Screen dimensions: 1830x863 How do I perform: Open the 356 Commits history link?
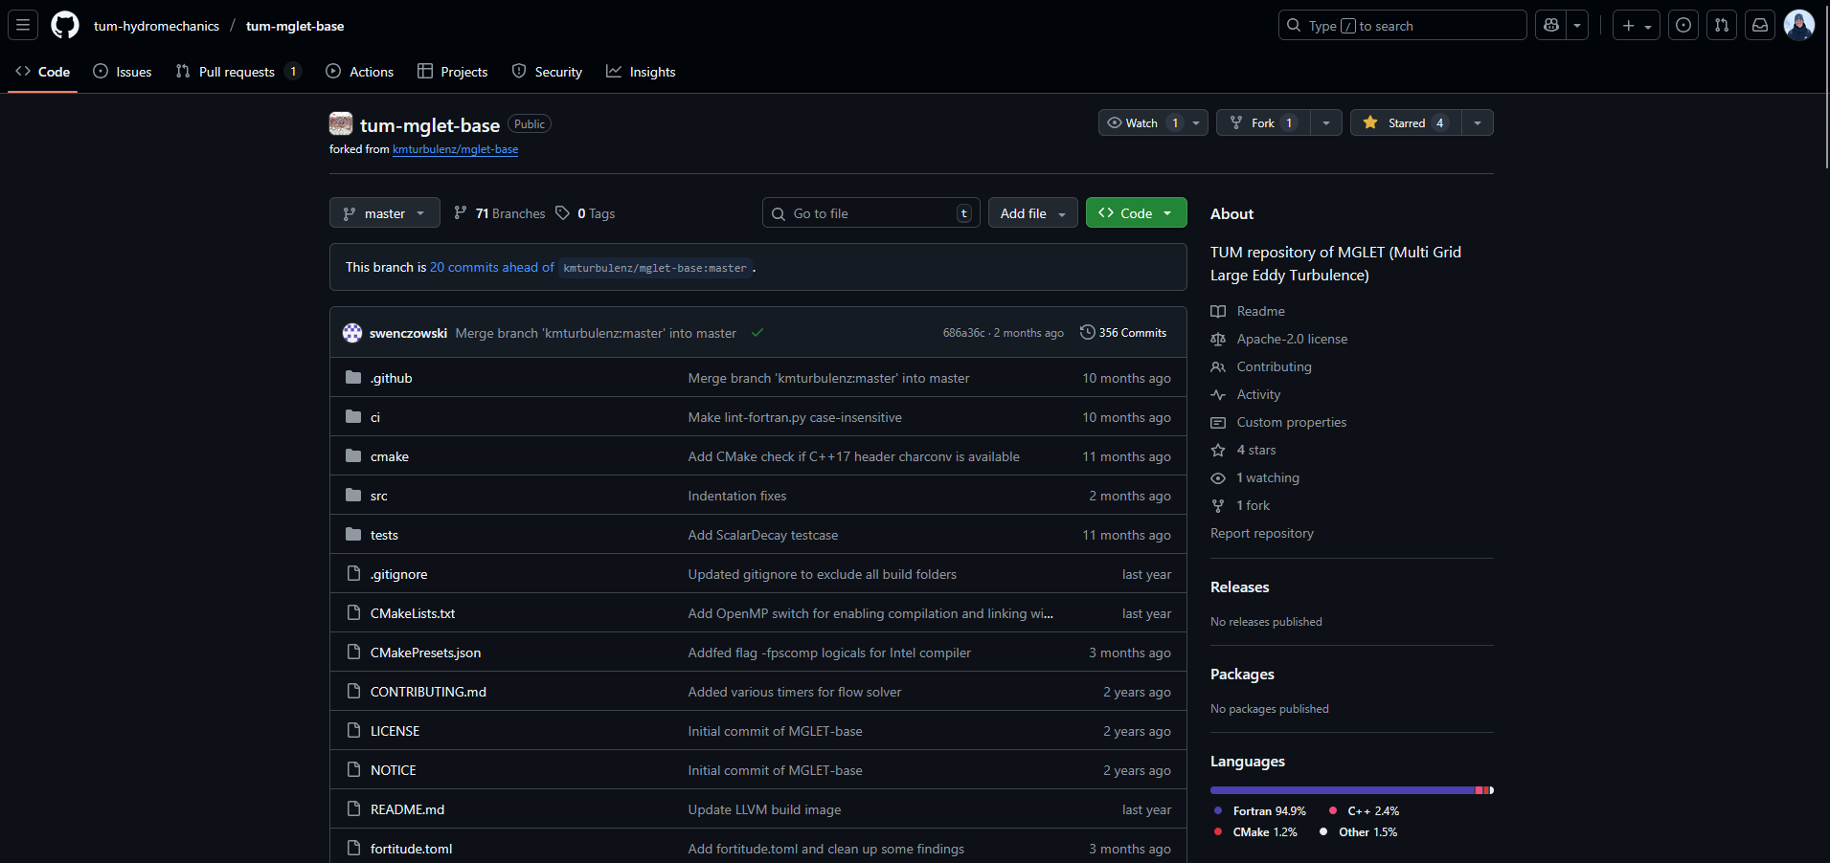(1123, 333)
